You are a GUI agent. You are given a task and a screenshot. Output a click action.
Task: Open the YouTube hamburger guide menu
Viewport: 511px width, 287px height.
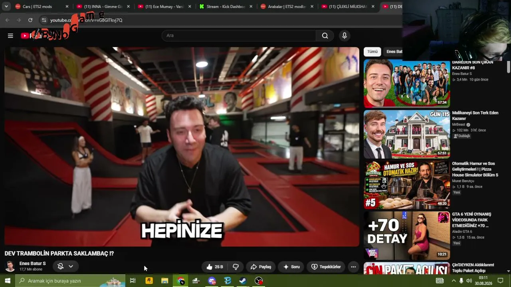click(10, 35)
